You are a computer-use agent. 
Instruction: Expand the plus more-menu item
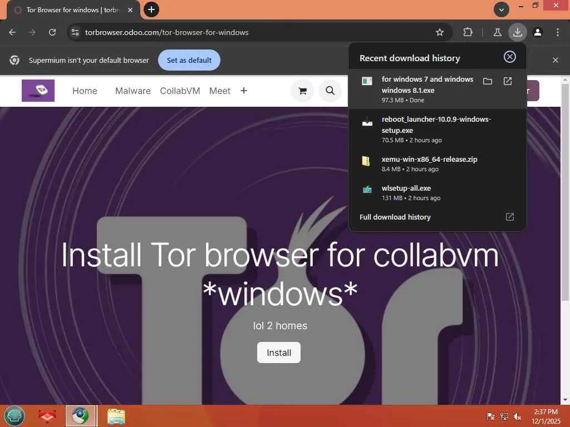[x=244, y=91]
